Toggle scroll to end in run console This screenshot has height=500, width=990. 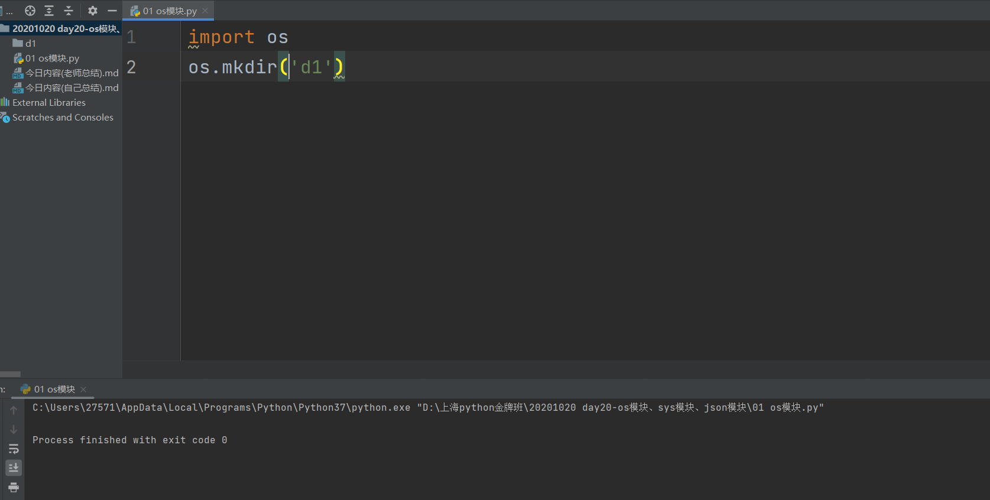click(x=14, y=468)
